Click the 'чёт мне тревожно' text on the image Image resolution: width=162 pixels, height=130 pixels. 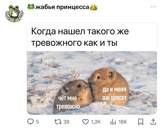68,102
